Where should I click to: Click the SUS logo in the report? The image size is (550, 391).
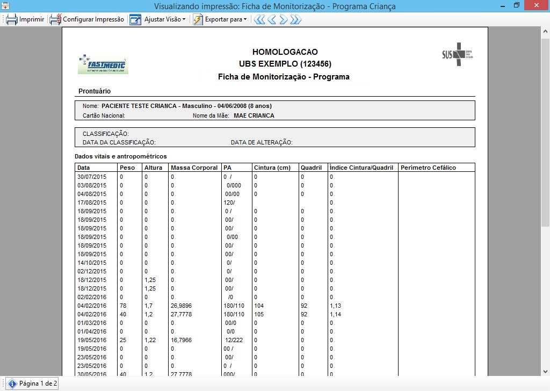click(458, 54)
